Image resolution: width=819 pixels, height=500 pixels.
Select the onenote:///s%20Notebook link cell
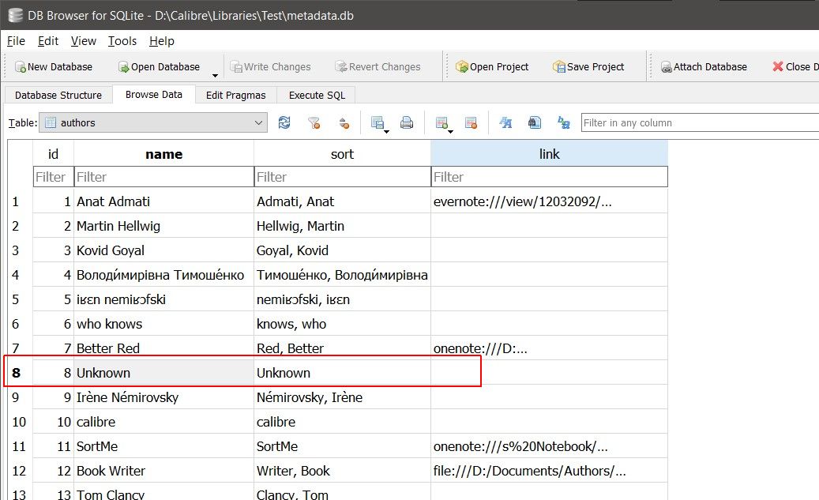(550, 446)
